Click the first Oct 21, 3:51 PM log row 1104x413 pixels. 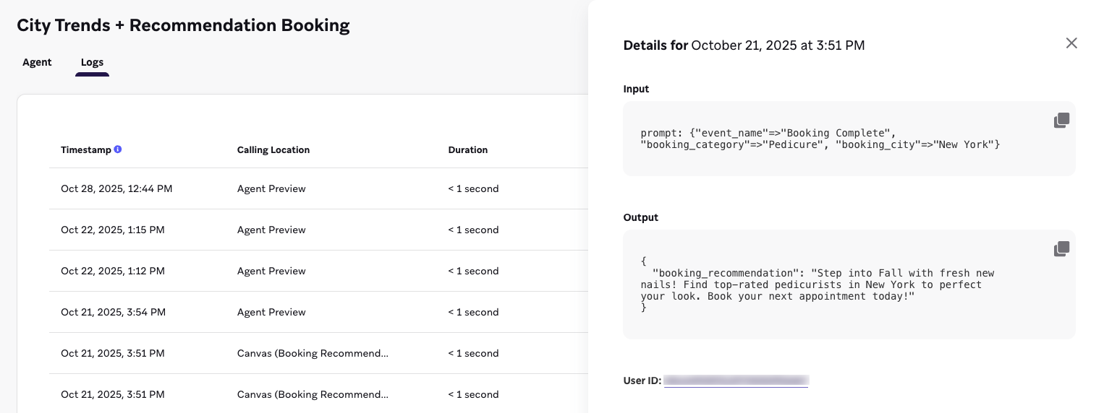pyautogui.click(x=113, y=354)
